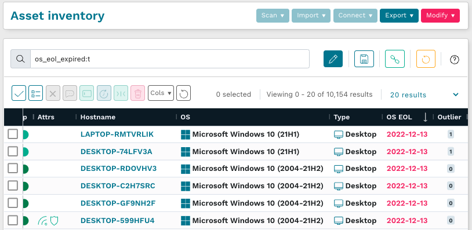Sort by the OS column header
The width and height of the screenshot is (472, 230).
point(186,117)
